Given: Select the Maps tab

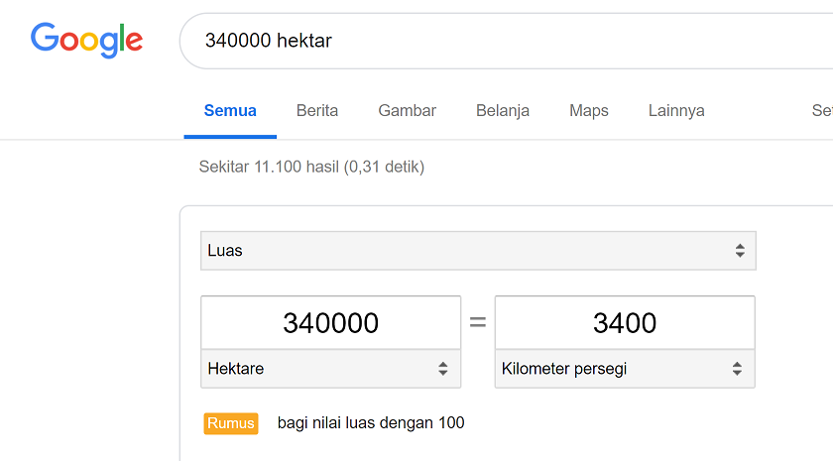Looking at the screenshot, I should [589, 110].
